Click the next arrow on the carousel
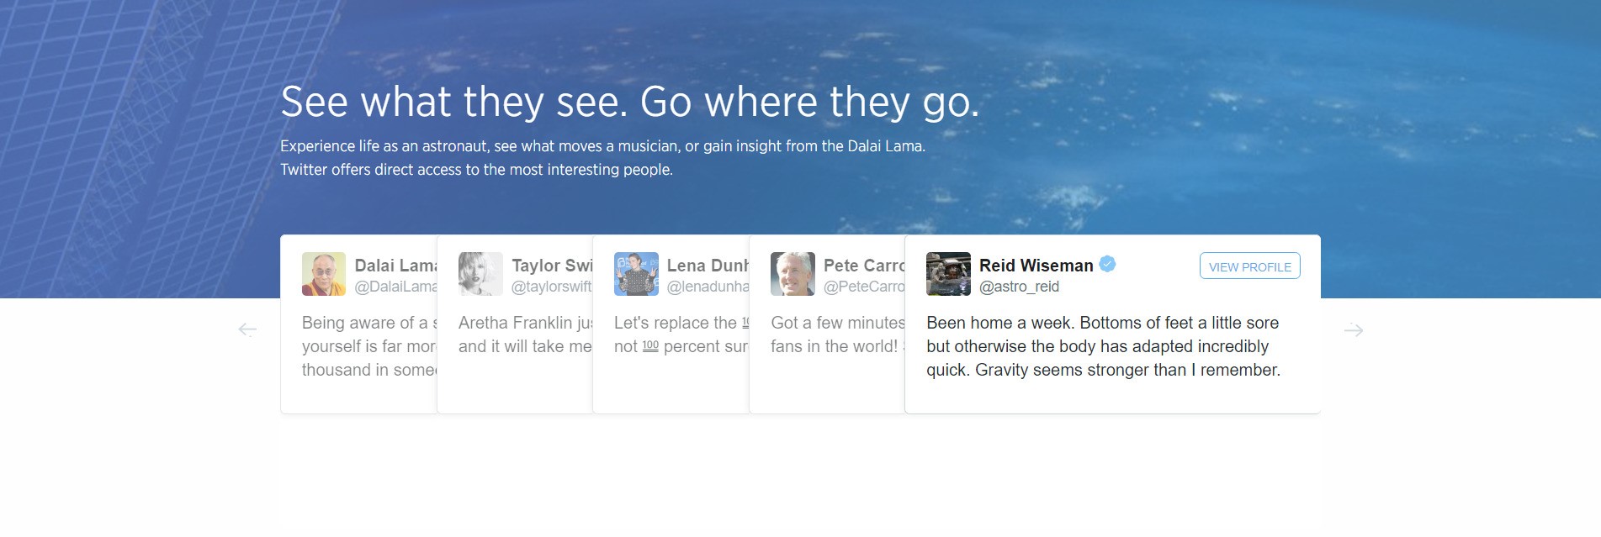 coord(1354,330)
